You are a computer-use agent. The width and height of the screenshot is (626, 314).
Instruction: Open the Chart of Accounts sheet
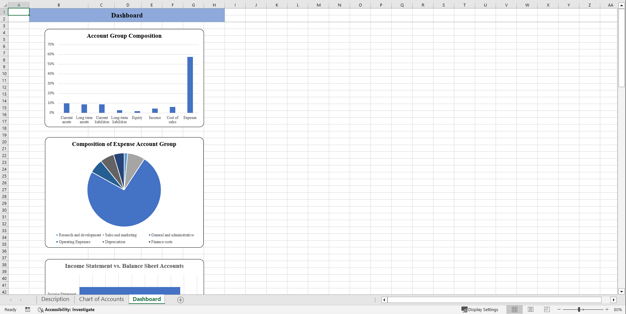[101, 299]
